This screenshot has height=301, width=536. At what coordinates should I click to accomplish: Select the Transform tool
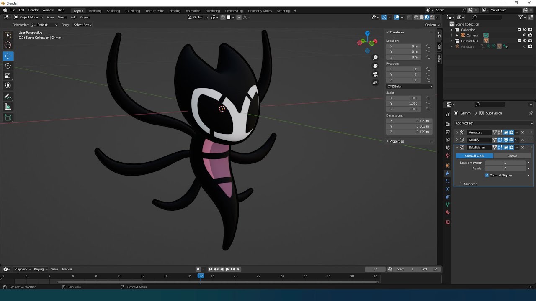pyautogui.click(x=8, y=85)
